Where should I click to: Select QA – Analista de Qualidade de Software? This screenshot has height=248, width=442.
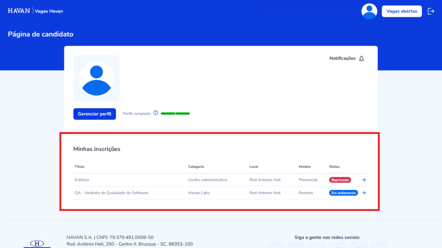pyautogui.click(x=111, y=193)
